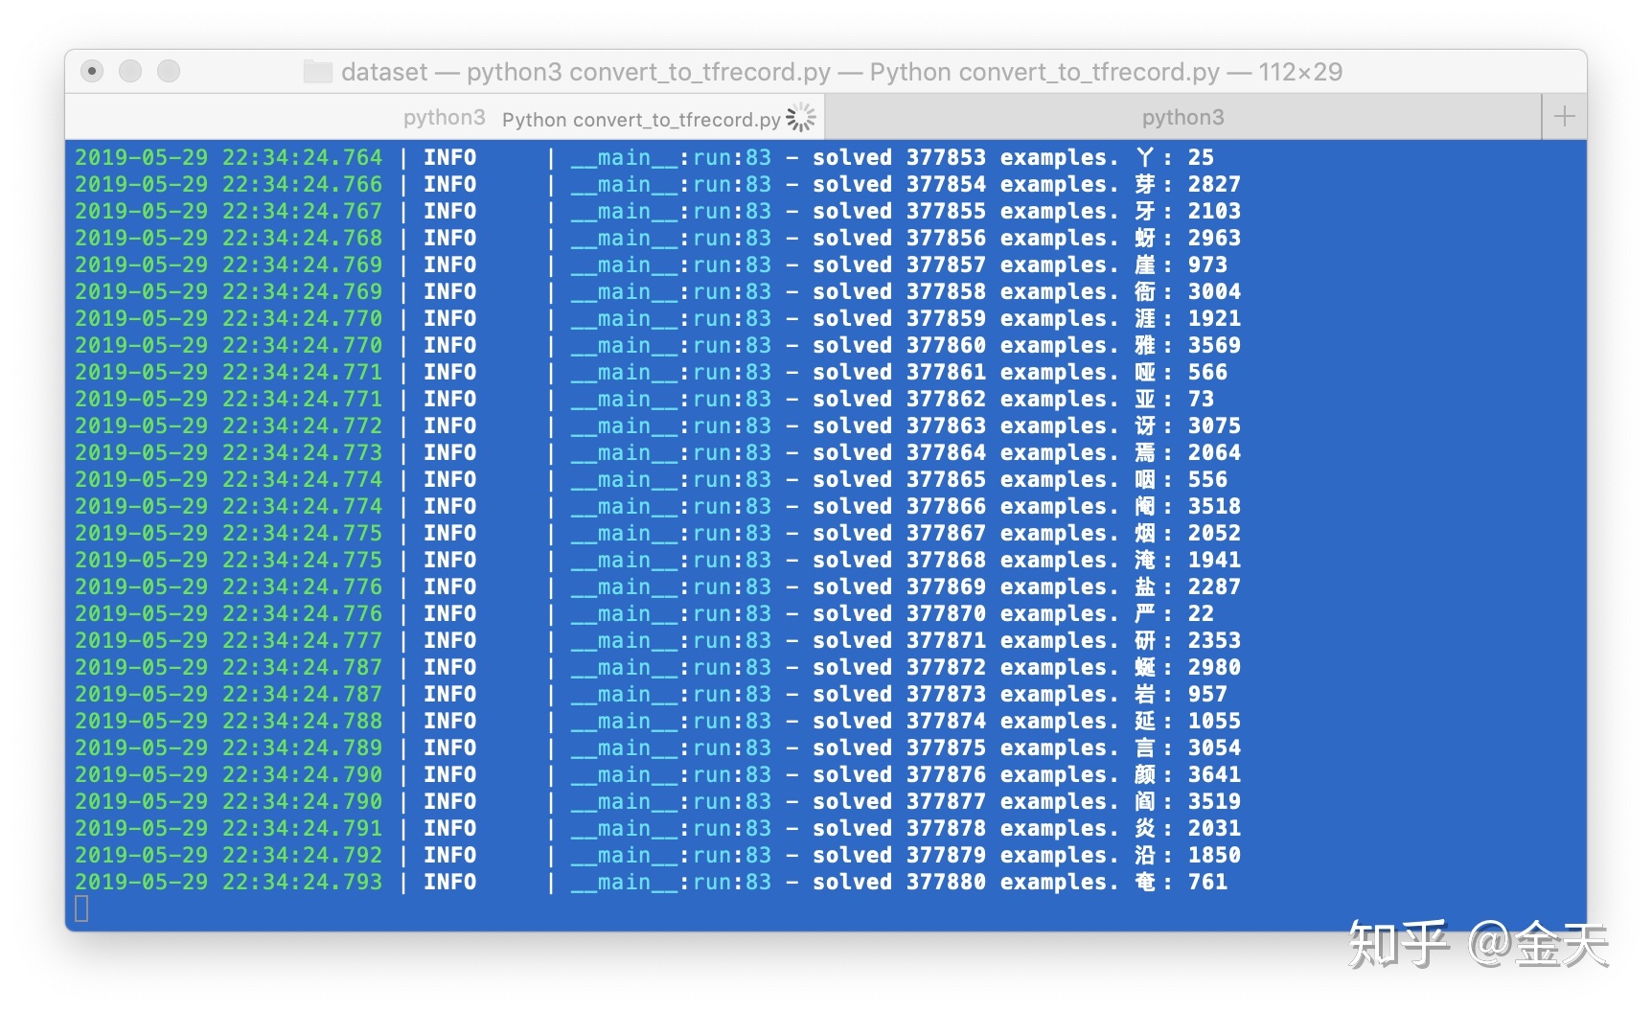1652x1012 pixels.
Task: Select text 'solved 377862 examples.'
Action: click(966, 399)
